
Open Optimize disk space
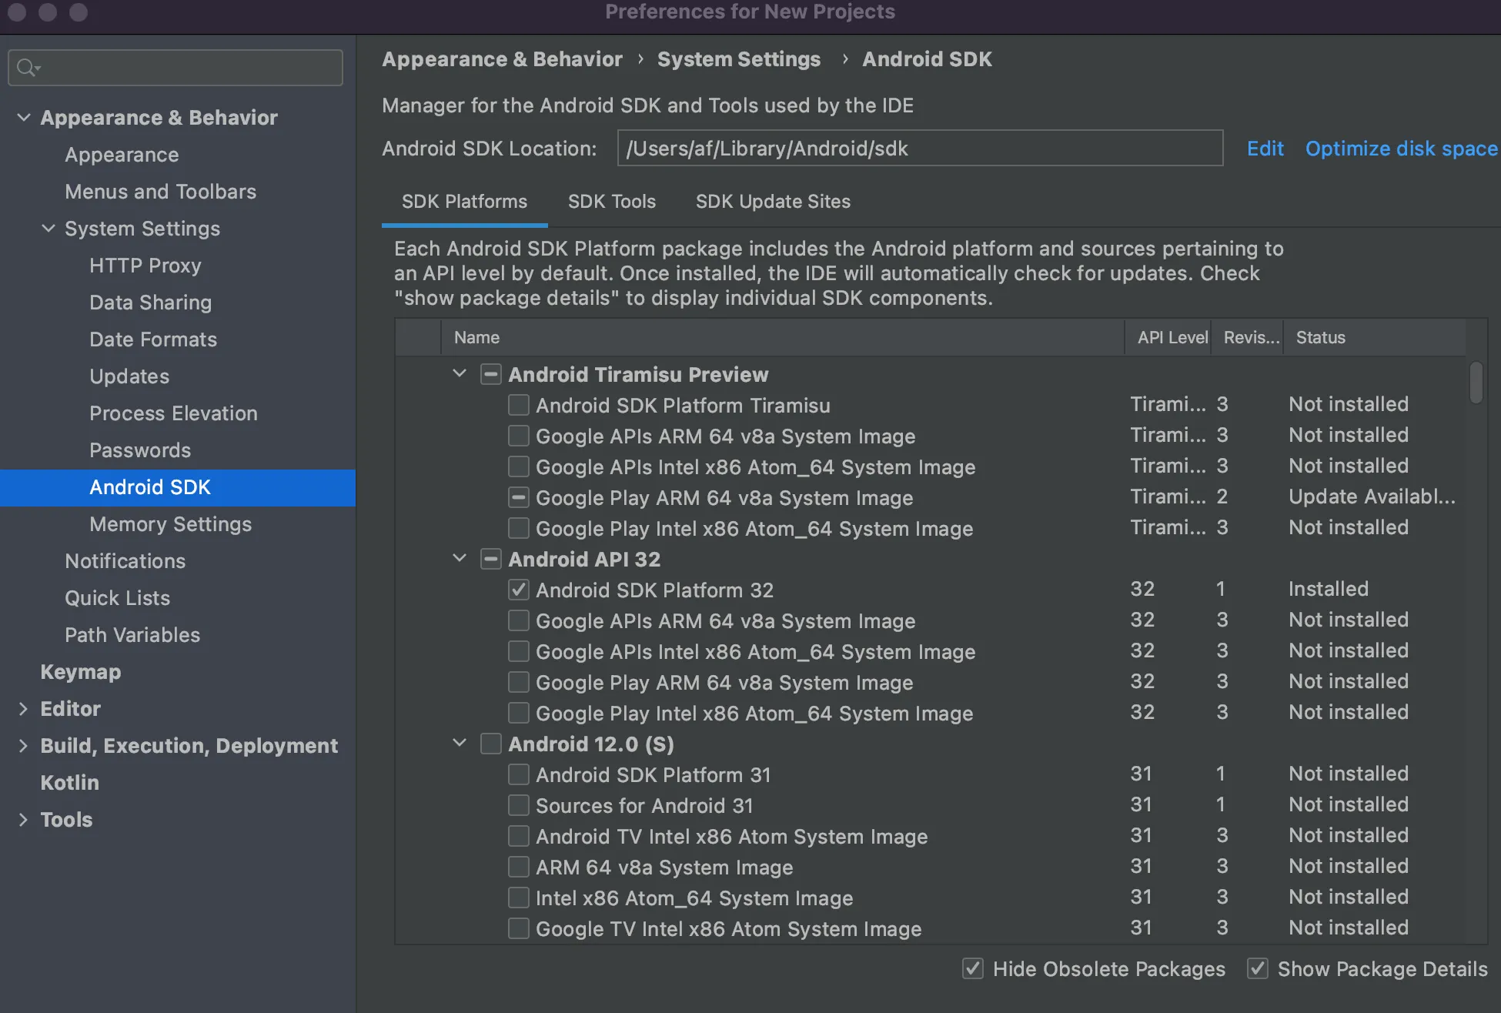[1400, 148]
